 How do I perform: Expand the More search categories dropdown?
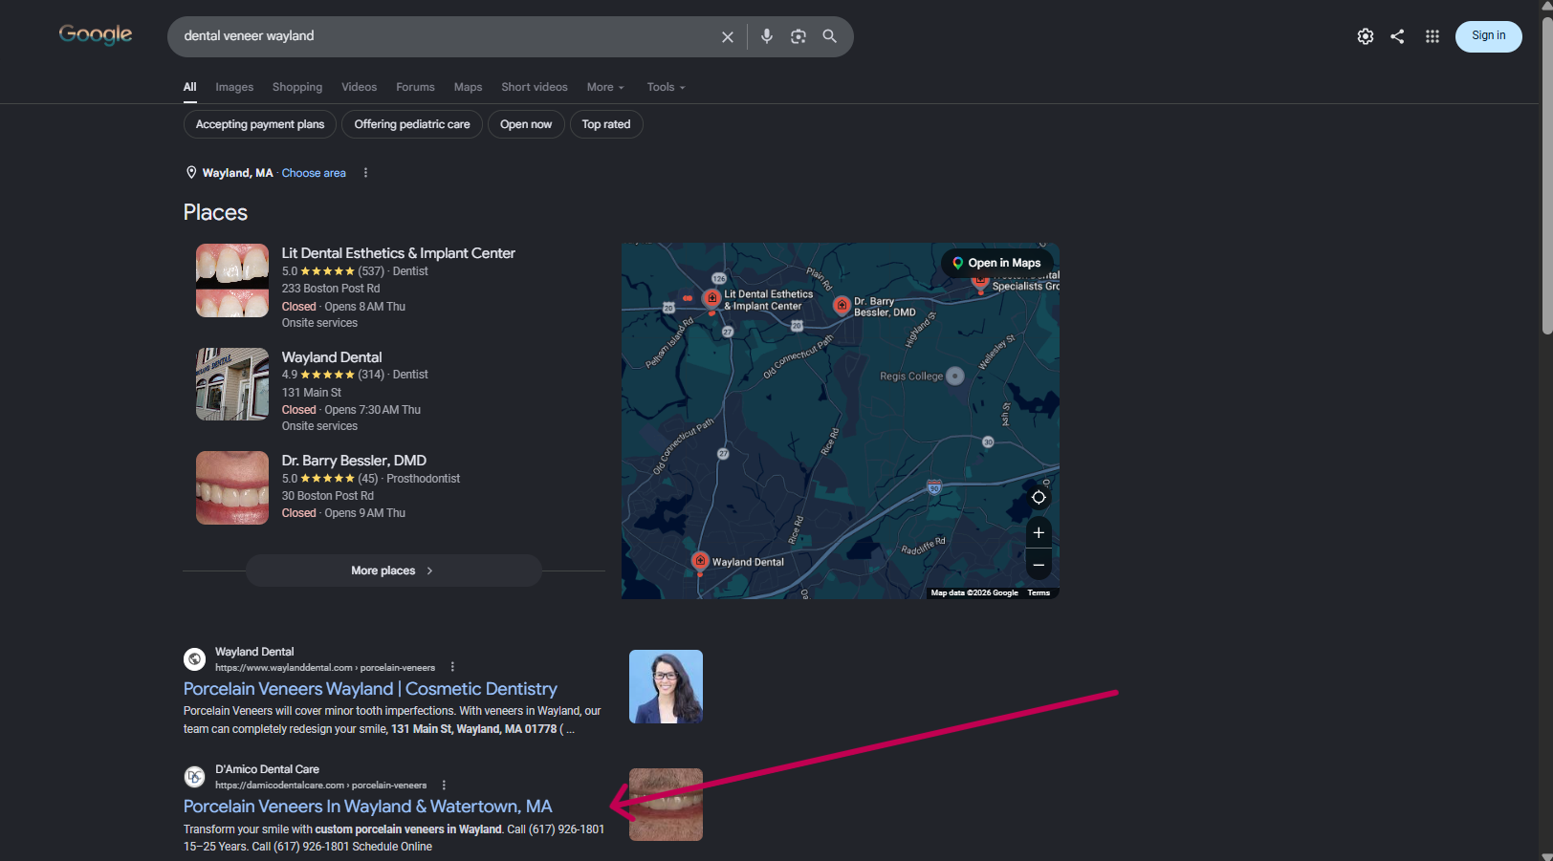pos(605,87)
